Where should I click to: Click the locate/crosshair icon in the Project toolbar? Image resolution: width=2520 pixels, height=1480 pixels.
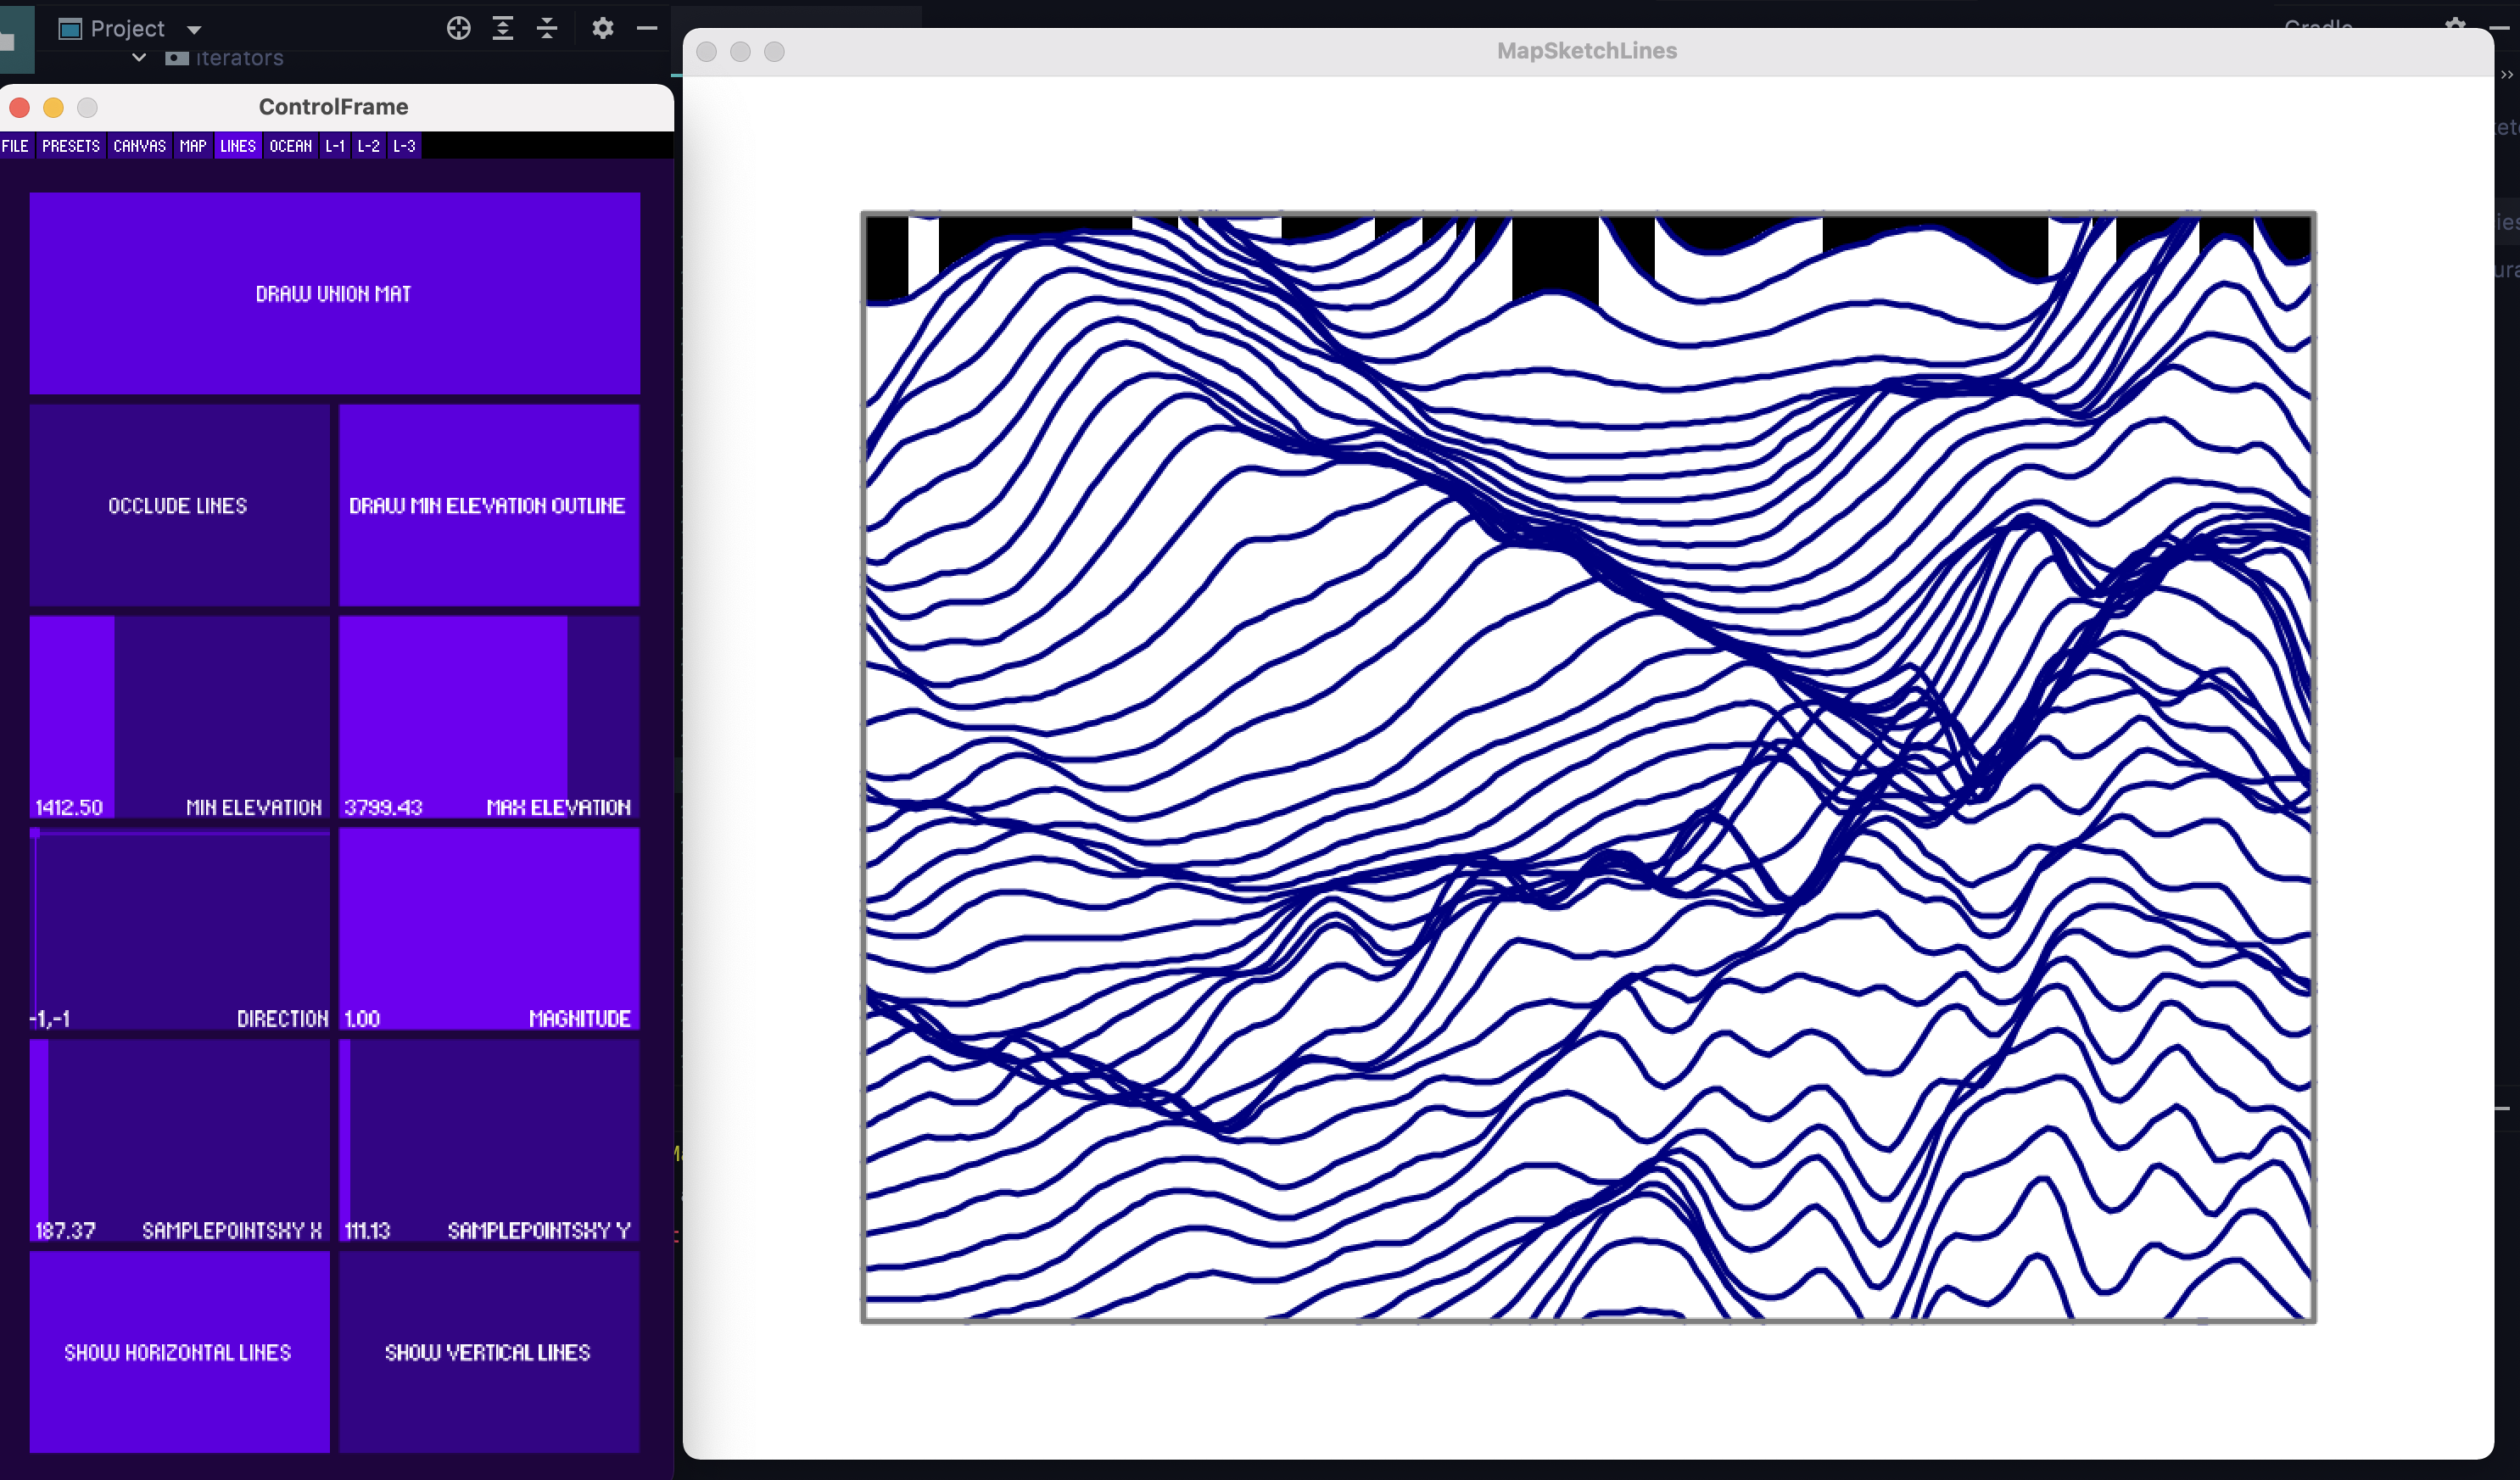click(459, 28)
